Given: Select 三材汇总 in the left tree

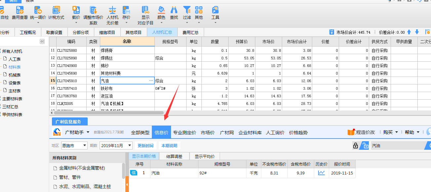Looking at the screenshot, I should (x=10, y=107).
